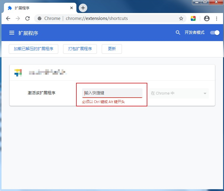Viewport: 224px width, 191px height.
Task: Bookmark this page with the star icon
Action: 181,18
